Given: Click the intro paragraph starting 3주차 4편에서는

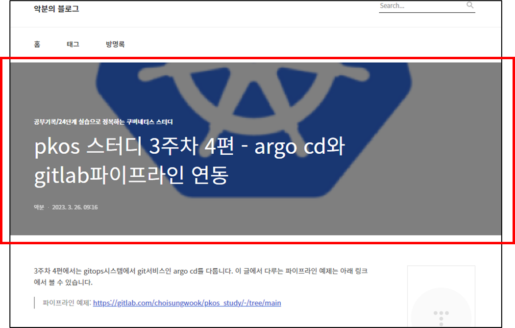Looking at the screenshot, I should 201,277.
